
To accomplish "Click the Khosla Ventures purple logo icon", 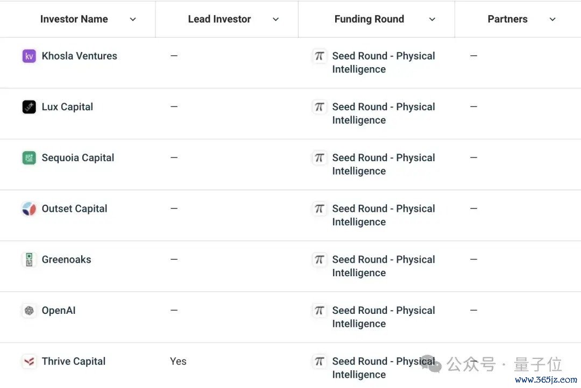I will pyautogui.click(x=29, y=56).
